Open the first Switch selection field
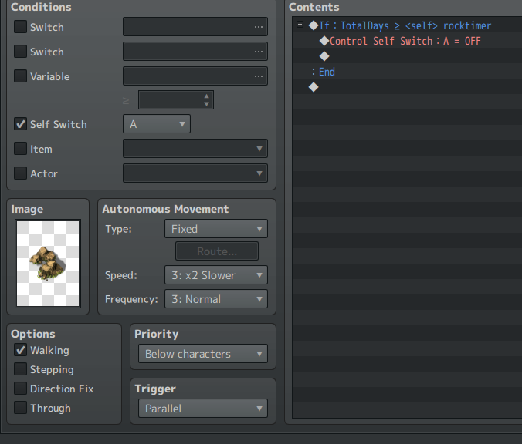 [195, 26]
